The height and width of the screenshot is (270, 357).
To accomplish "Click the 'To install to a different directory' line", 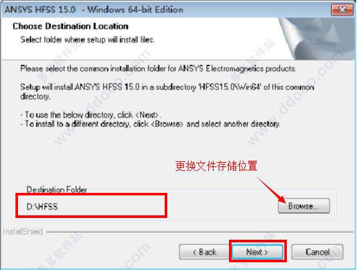I will [x=151, y=124].
